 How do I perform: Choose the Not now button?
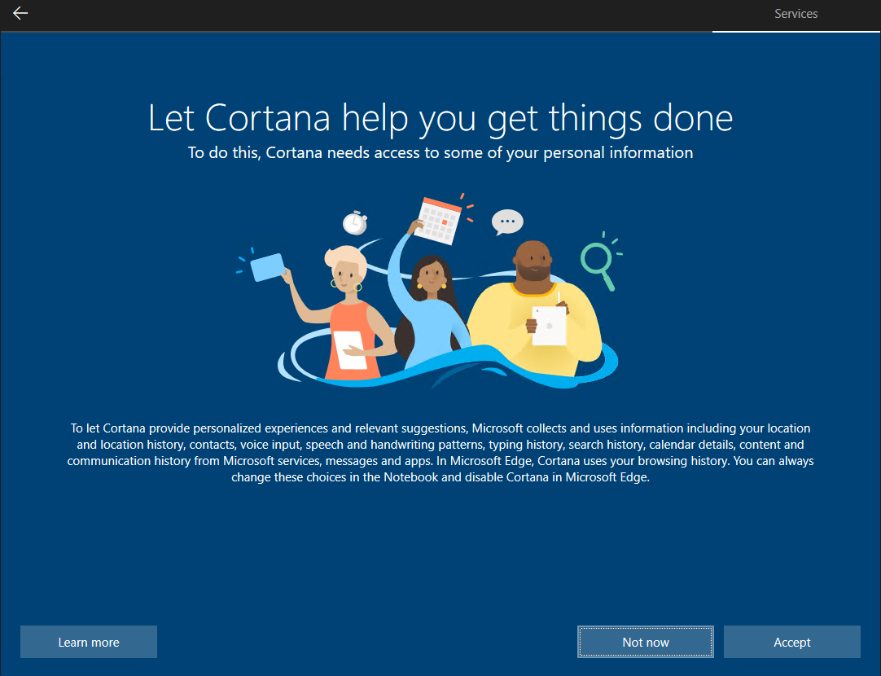[645, 642]
